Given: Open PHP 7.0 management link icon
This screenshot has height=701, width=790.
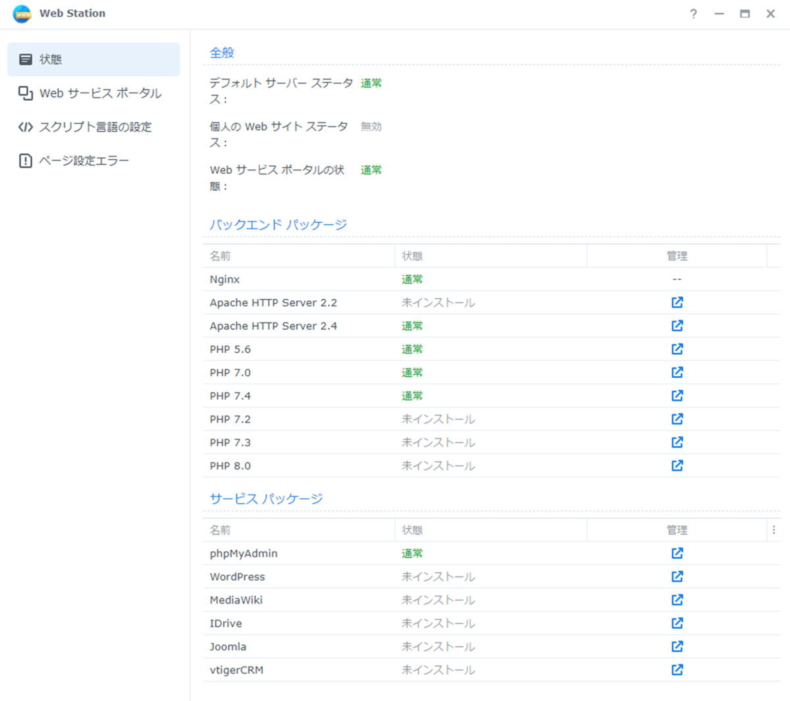Looking at the screenshot, I should point(677,372).
